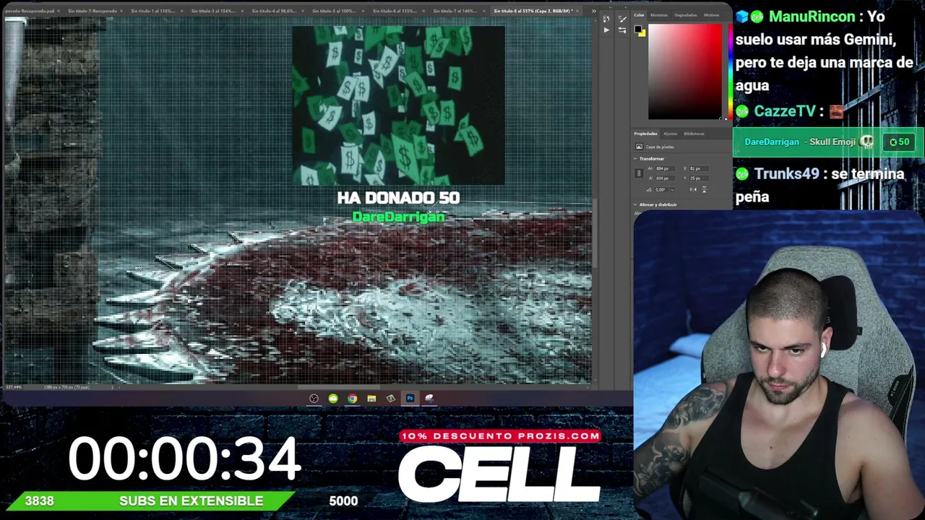The width and height of the screenshot is (925, 520).
Task: Open the History panel icon
Action: 606,19
